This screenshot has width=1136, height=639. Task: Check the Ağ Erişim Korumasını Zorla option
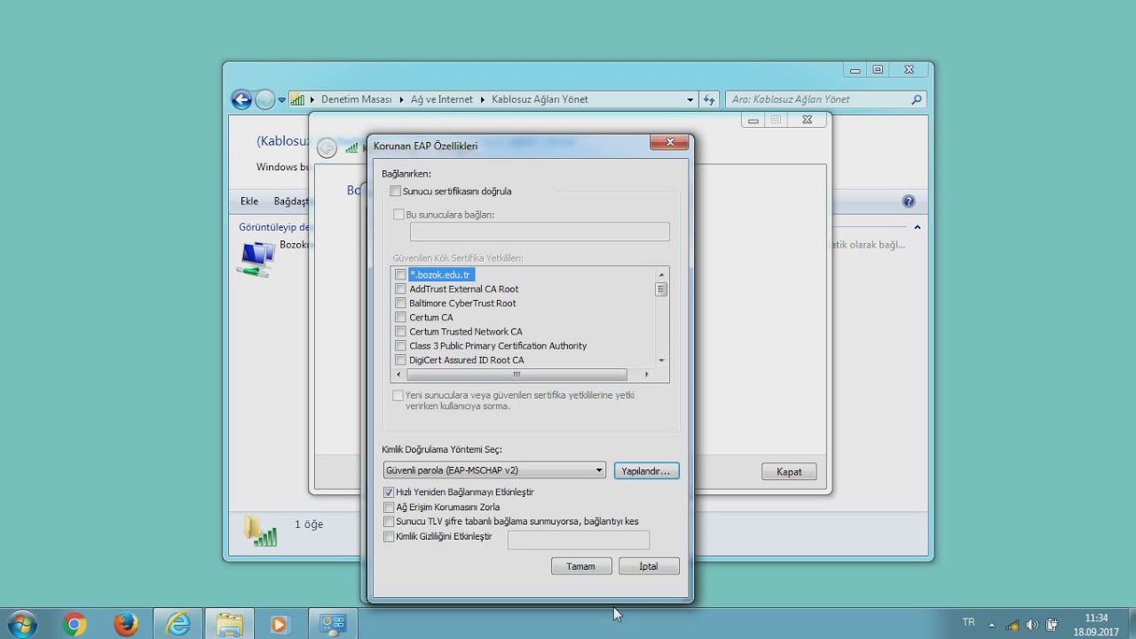tap(389, 507)
